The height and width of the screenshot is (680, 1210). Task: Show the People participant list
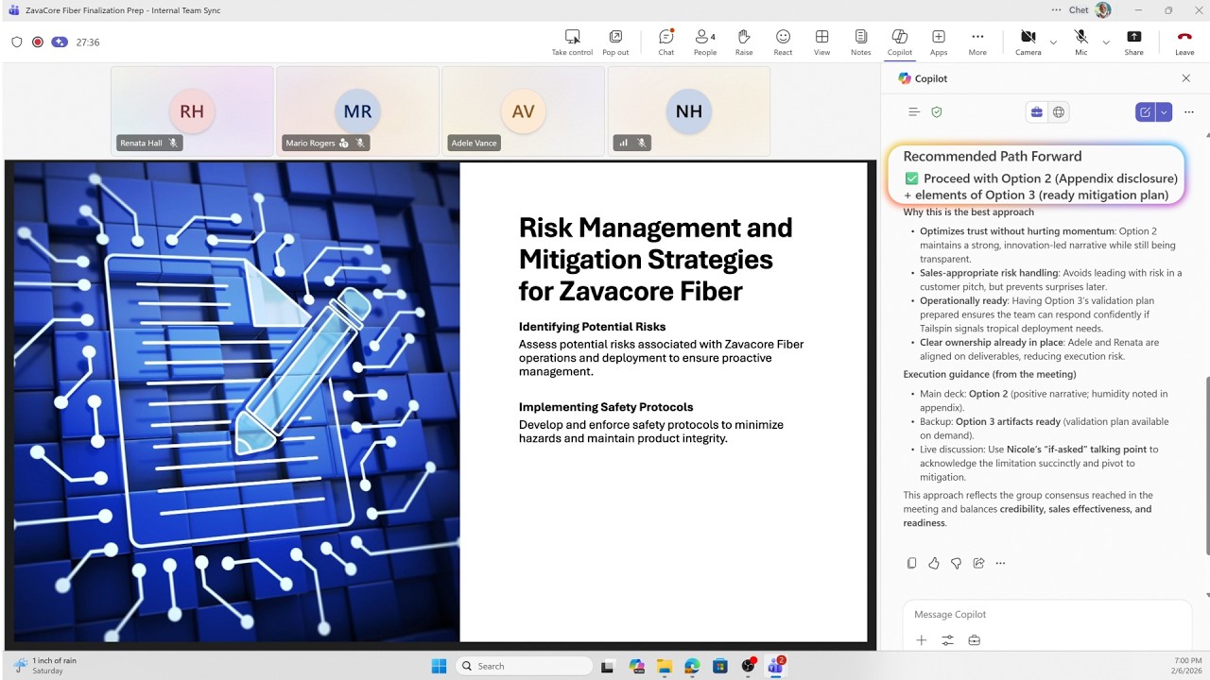(705, 42)
